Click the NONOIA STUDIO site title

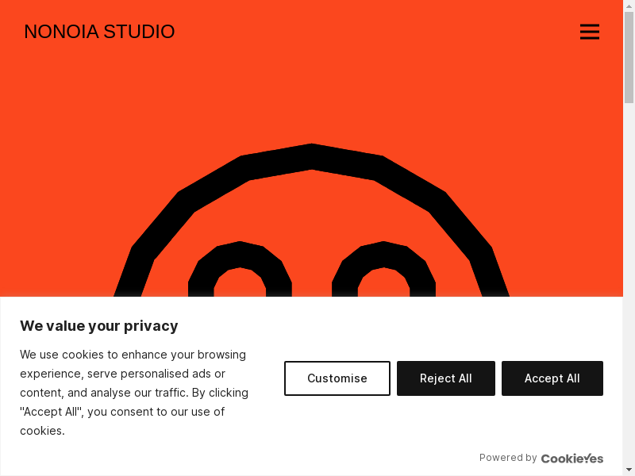99,32
